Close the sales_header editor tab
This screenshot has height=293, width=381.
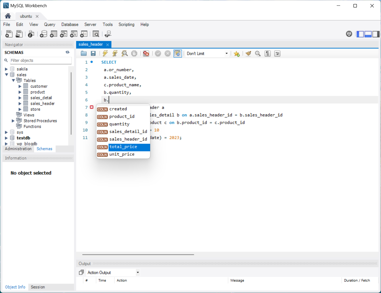108,45
